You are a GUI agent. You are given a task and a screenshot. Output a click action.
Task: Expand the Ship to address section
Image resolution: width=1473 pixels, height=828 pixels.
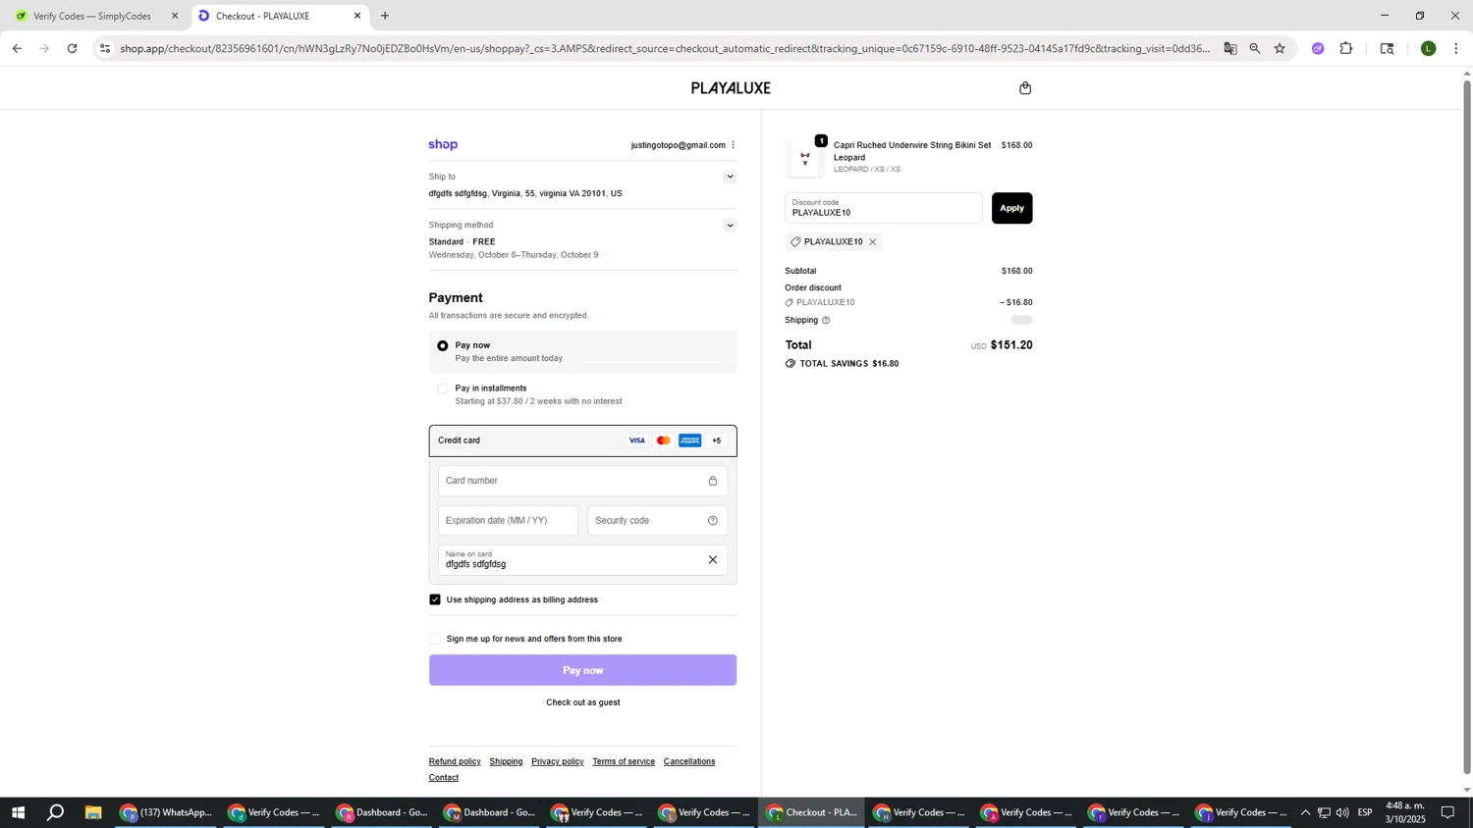[x=730, y=178]
